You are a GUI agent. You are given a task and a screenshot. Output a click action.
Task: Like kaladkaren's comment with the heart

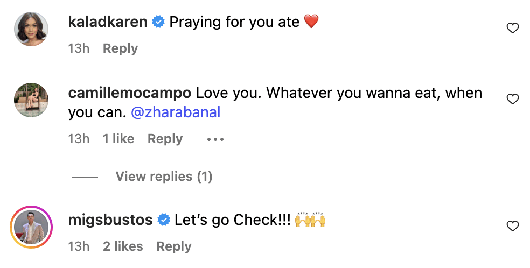point(513,29)
